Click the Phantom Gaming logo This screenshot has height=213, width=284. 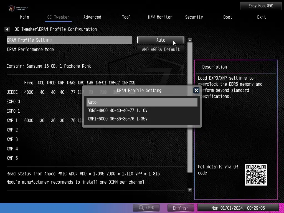[18, 8]
